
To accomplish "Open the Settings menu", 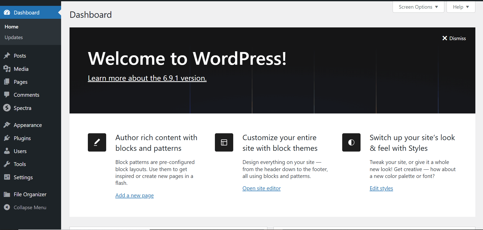I will [x=31, y=177].
